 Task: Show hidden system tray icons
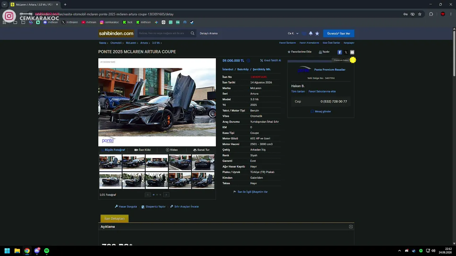click(x=399, y=251)
